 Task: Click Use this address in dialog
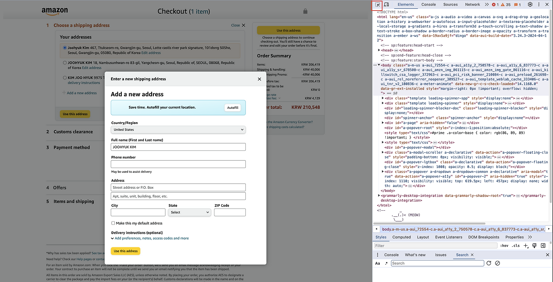coord(126,251)
